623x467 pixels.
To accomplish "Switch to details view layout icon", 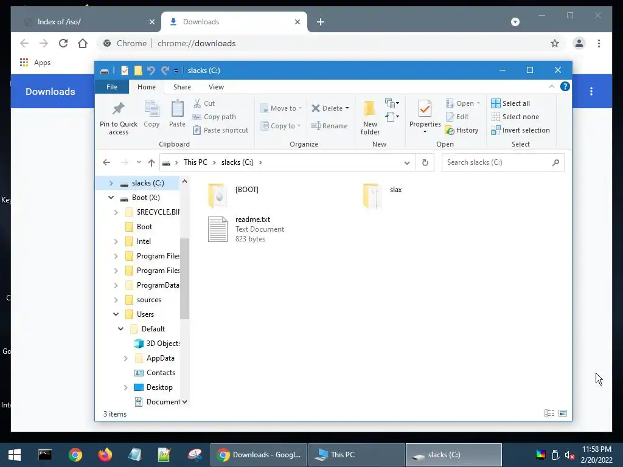I will pos(549,413).
